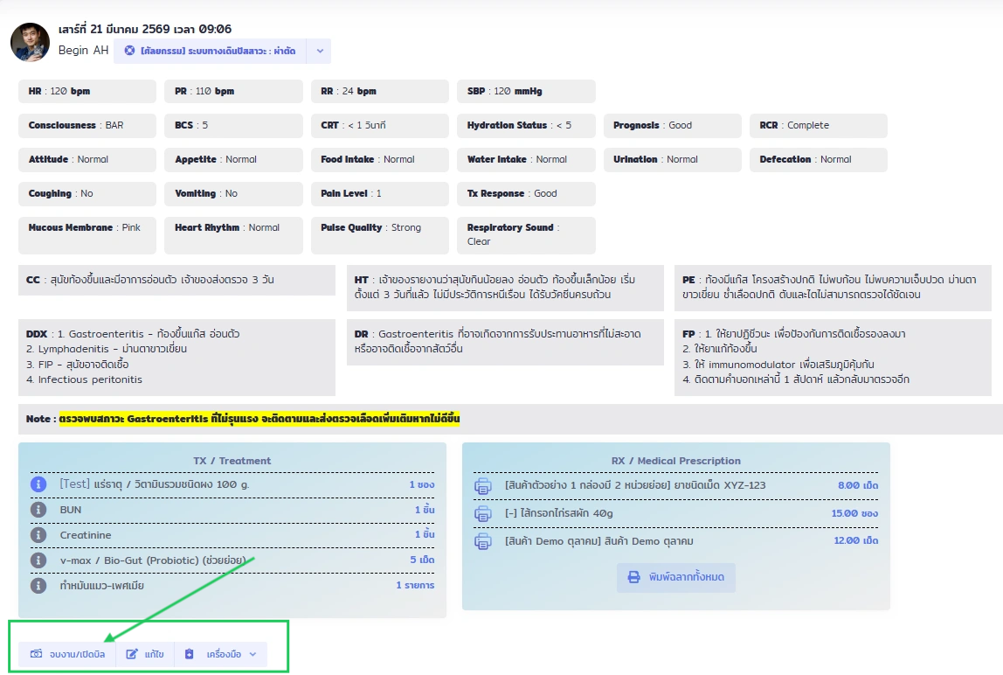Viewport: 1003px width, 675px height.
Task: Click the Respiratory Sound Clear field
Action: point(526,235)
